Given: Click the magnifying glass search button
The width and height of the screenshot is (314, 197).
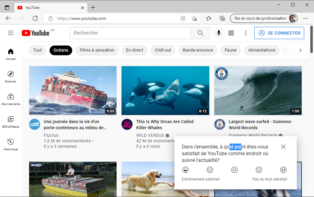Looking at the screenshot, I should 200,33.
